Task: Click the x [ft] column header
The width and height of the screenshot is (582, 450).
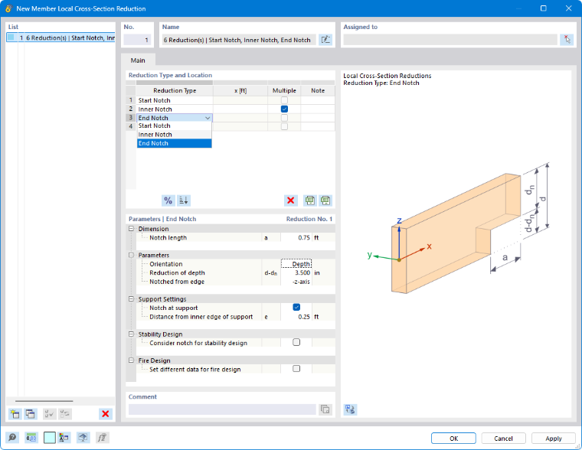Action: pyautogui.click(x=240, y=90)
